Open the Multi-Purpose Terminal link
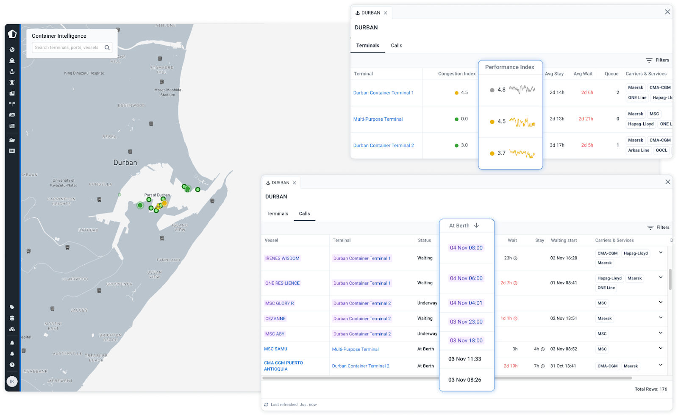Image resolution: width=678 pixels, height=416 pixels. [378, 119]
